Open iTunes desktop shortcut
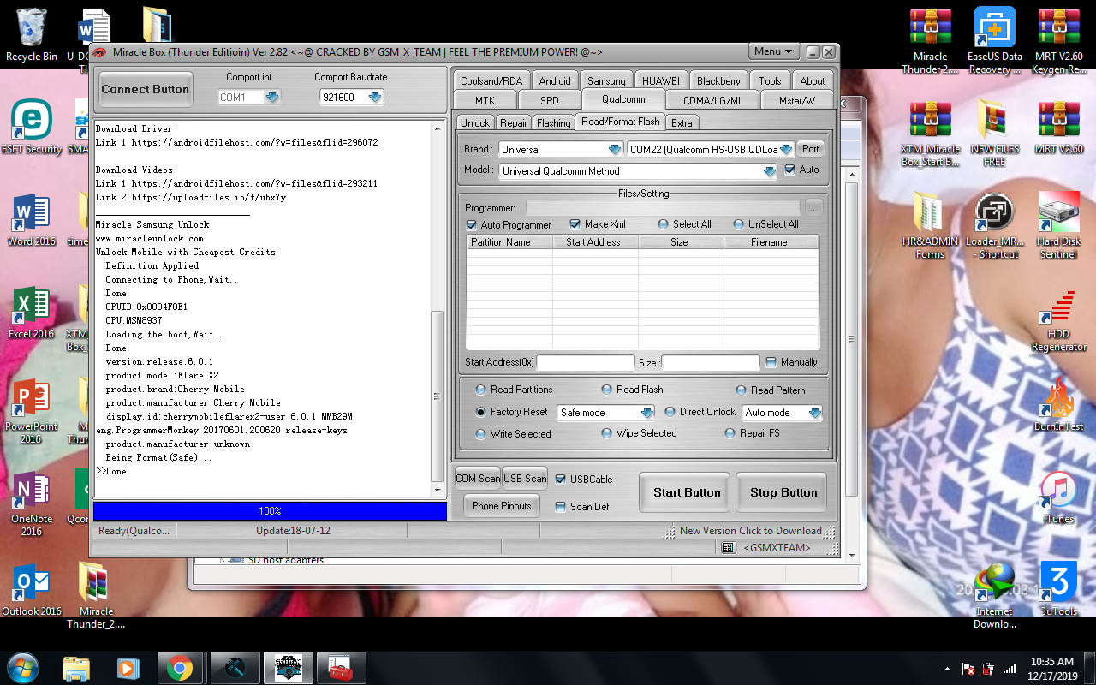 pos(1058,497)
